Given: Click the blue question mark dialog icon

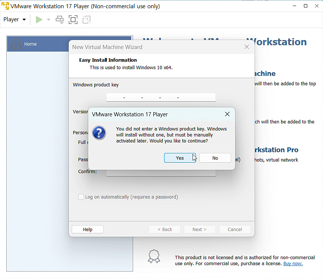Looking at the screenshot, I should (x=99, y=133).
